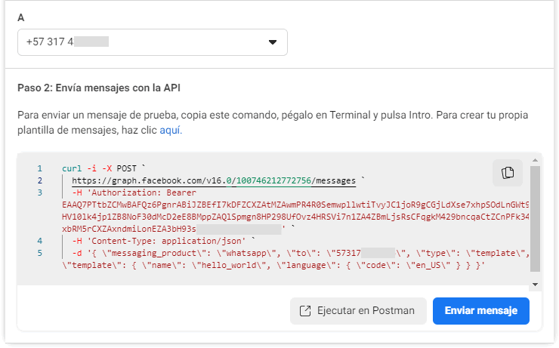Screen dimensions: 559x348
Task: Click the 'Paso 2: Envía mensajes con la API' heading
Action: pos(99,88)
